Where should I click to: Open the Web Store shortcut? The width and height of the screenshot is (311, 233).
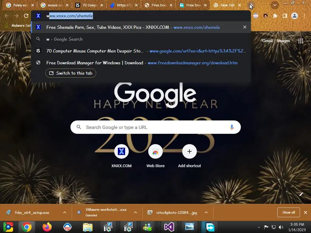(x=155, y=156)
